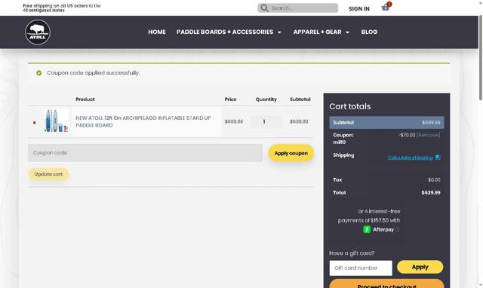Click the Coupon code input field
483x288 pixels.
[145, 152]
